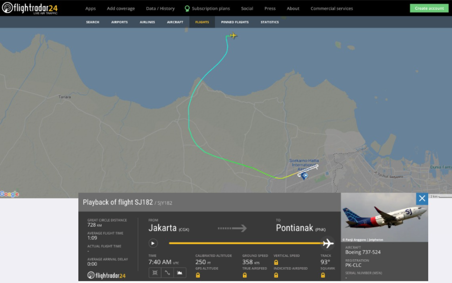Click the aircraft icon on the map
The image size is (452, 283).
233,35
